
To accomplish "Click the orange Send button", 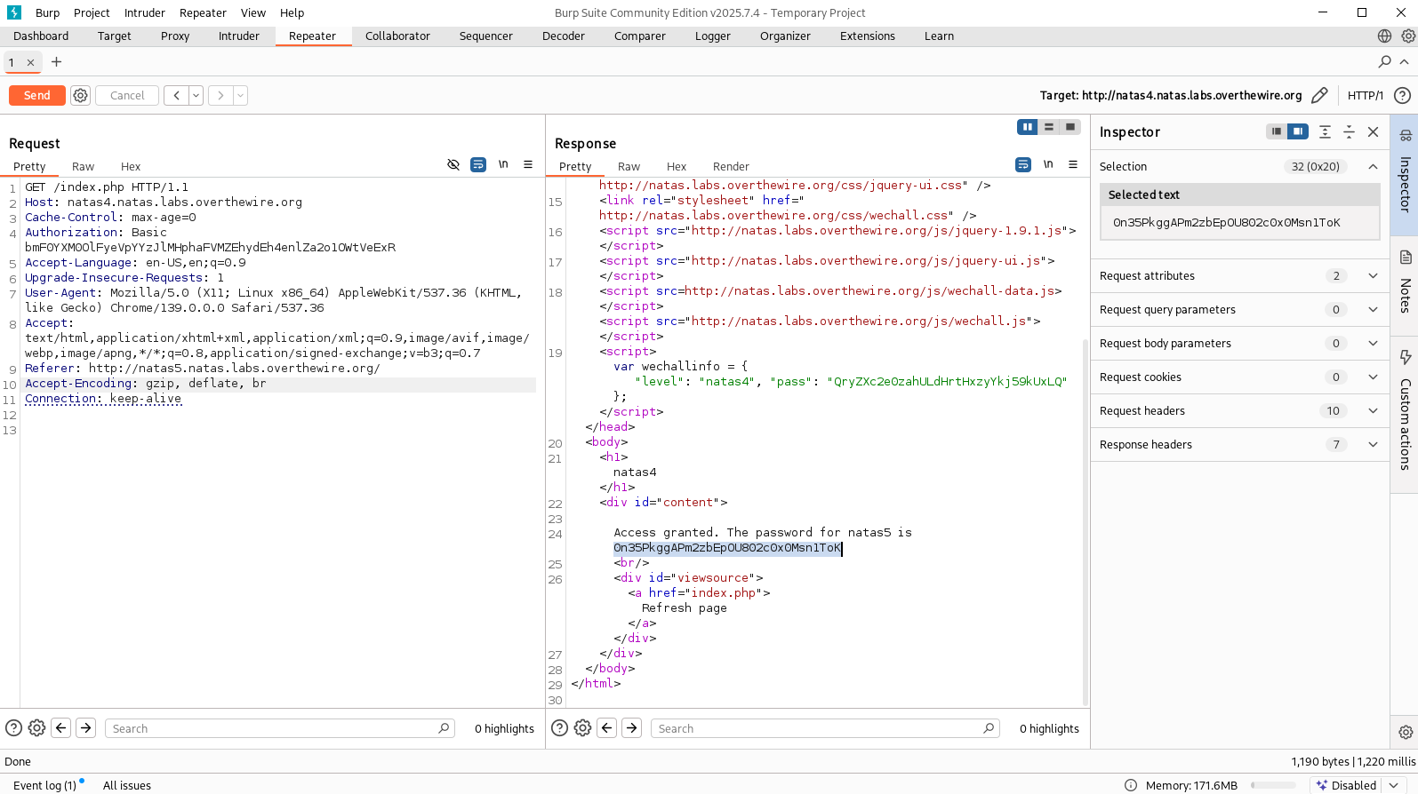I will pos(36,95).
